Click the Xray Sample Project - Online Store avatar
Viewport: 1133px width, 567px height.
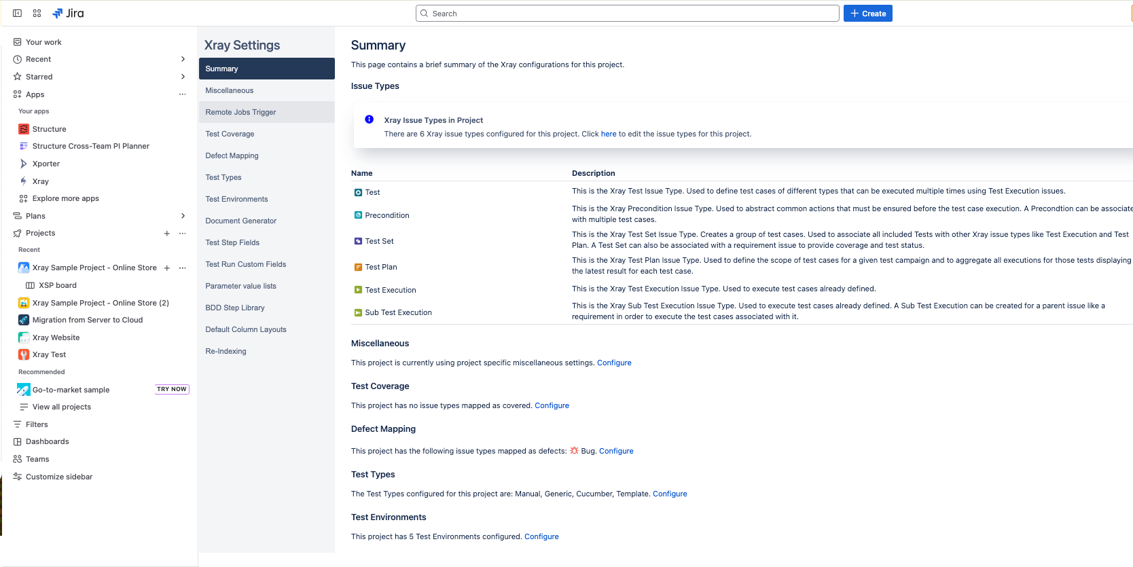click(24, 268)
